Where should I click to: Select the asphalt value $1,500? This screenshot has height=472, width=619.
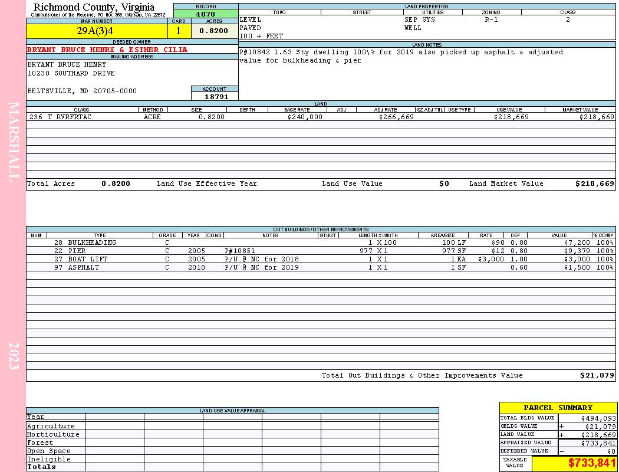(577, 268)
